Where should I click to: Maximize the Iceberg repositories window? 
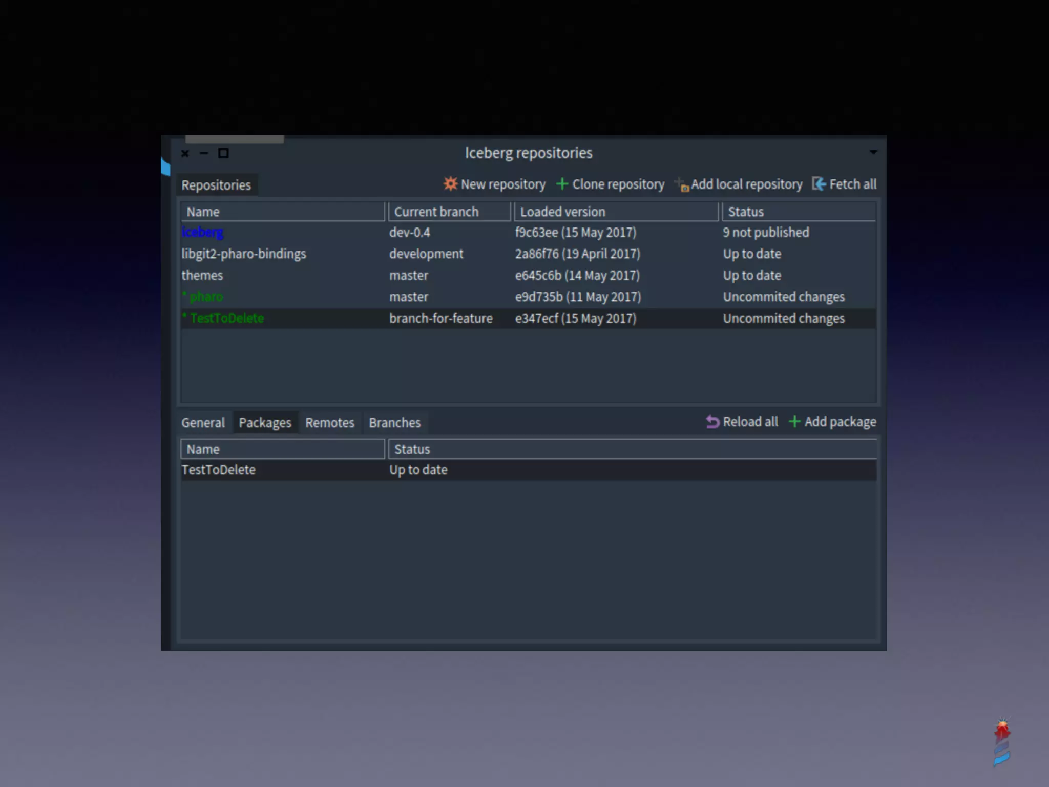pos(223,153)
